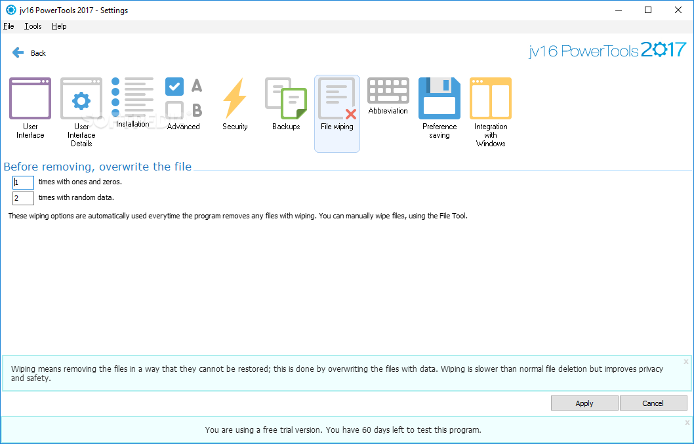This screenshot has width=694, height=444.
Task: Focus the random data count field
Action: [x=23, y=198]
